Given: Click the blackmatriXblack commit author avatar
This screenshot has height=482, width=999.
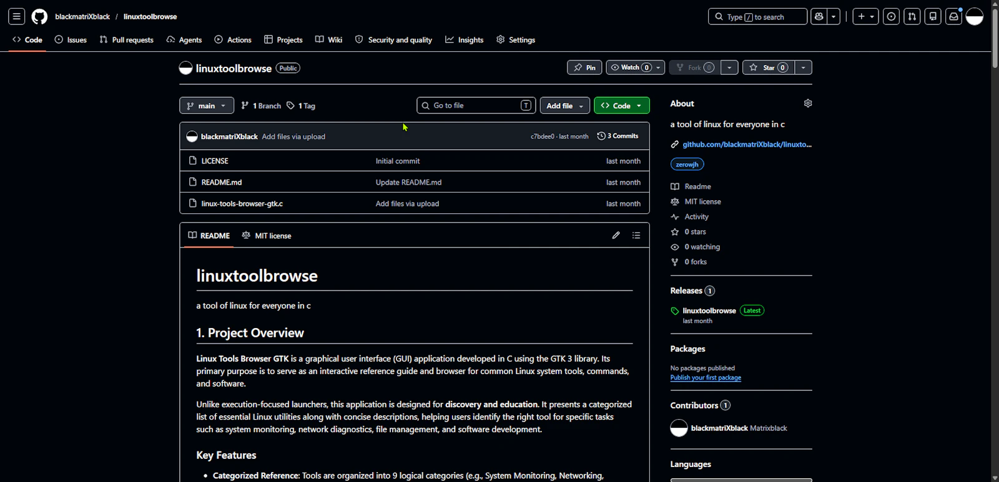Looking at the screenshot, I should (x=192, y=137).
